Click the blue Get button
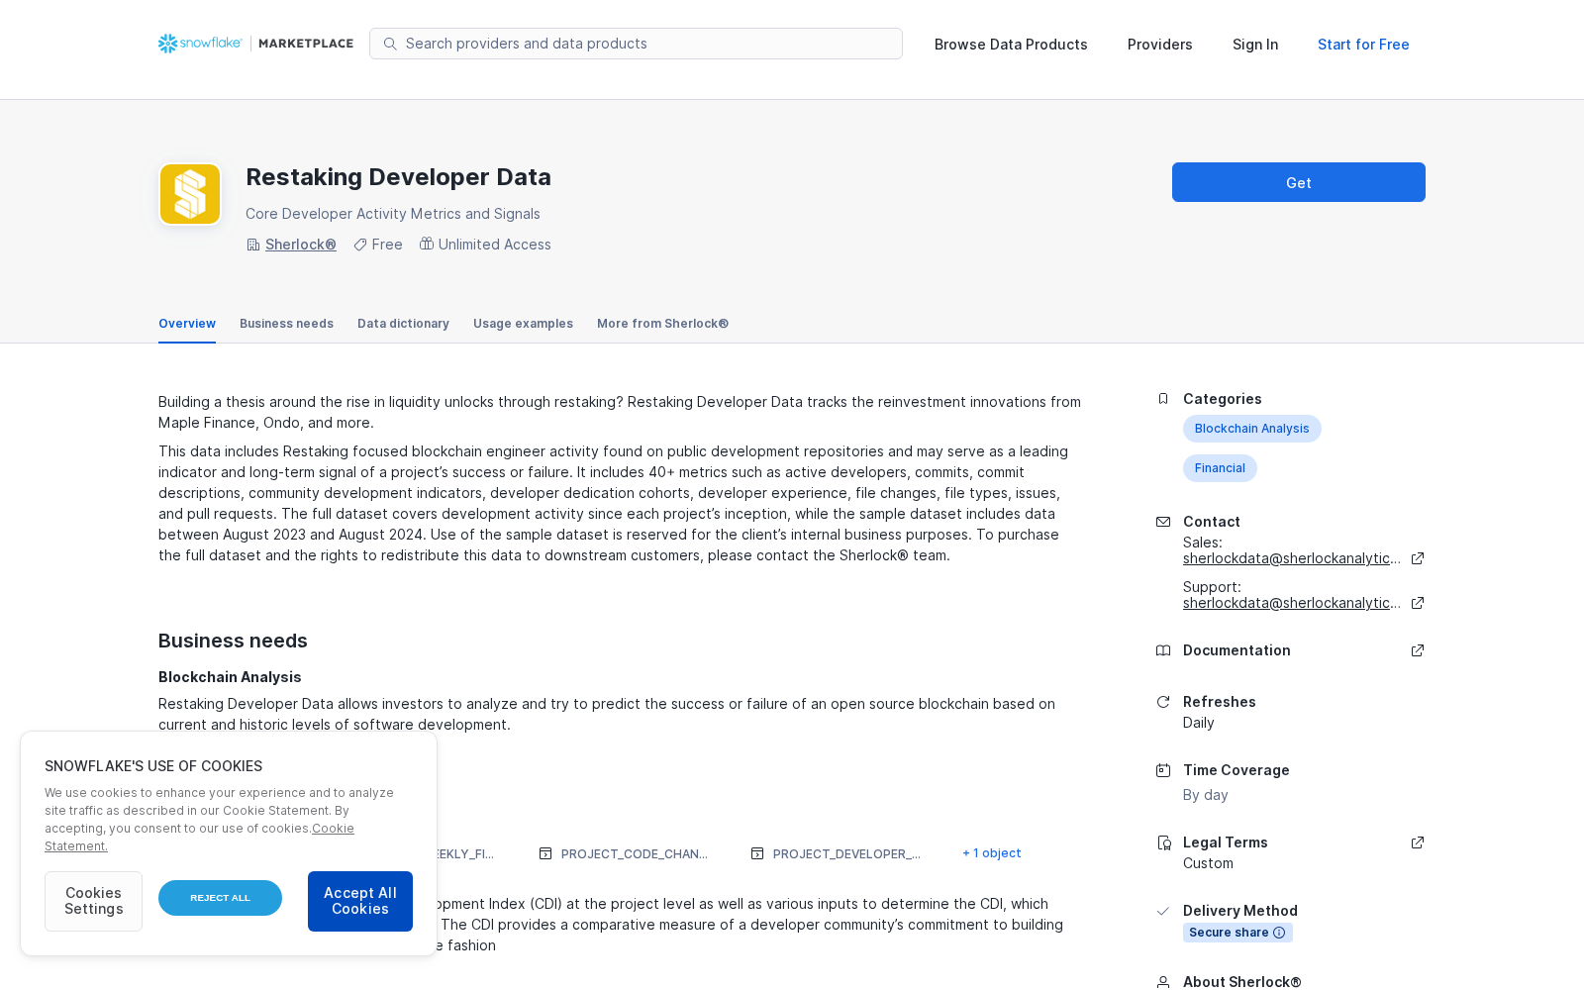The image size is (1584, 990). click(1299, 182)
